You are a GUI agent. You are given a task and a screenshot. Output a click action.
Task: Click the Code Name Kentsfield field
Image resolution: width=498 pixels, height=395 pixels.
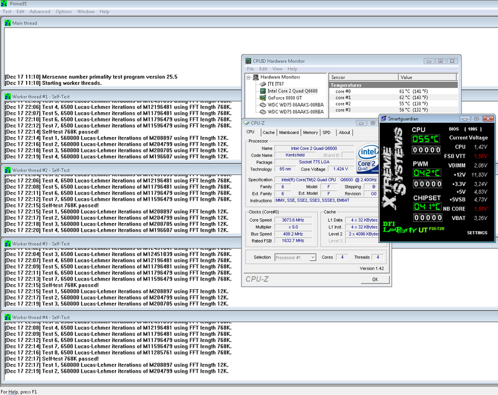[x=295, y=155]
